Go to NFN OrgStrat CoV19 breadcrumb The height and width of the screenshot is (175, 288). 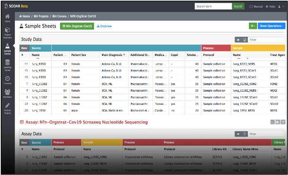pos(83,16)
